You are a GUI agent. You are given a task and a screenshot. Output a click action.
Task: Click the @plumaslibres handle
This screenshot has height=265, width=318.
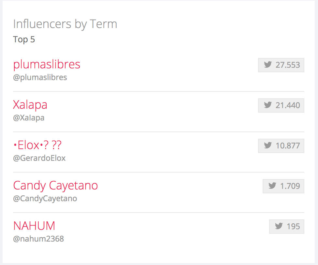pyautogui.click(x=40, y=77)
